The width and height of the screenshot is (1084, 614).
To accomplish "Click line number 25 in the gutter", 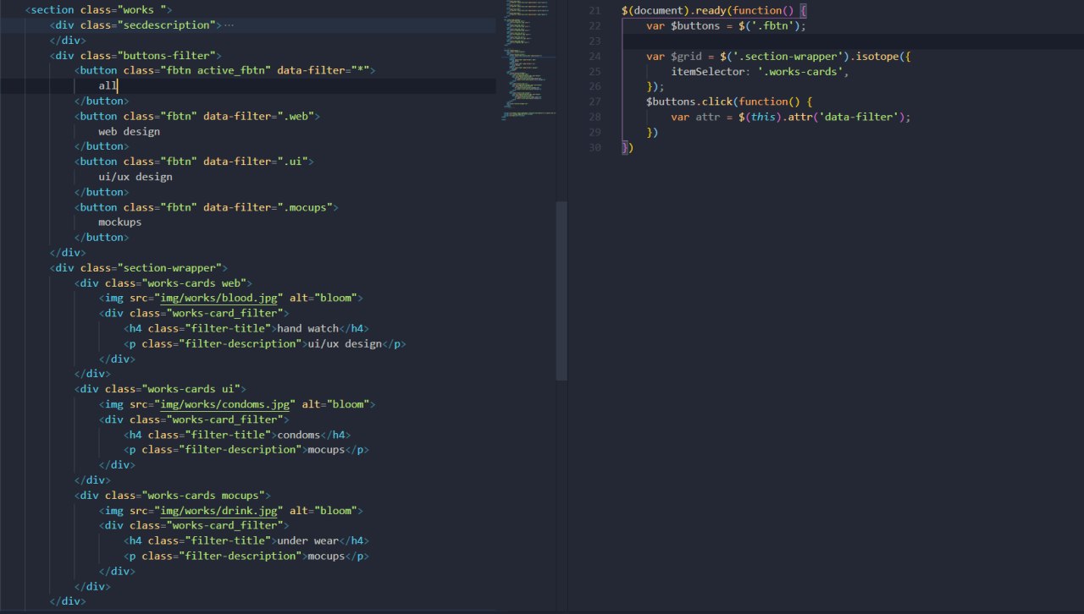I will [x=595, y=71].
